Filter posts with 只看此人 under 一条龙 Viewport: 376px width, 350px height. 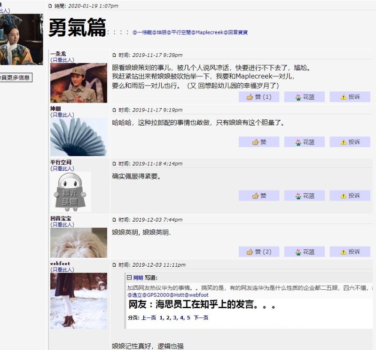coord(62,60)
